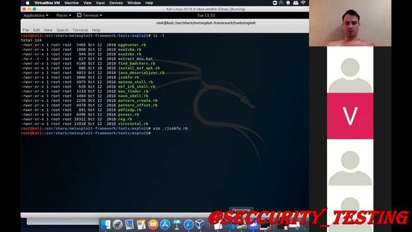Select the grey avatar tile below V
This screenshot has width=412, height=232.
click(x=350, y=162)
